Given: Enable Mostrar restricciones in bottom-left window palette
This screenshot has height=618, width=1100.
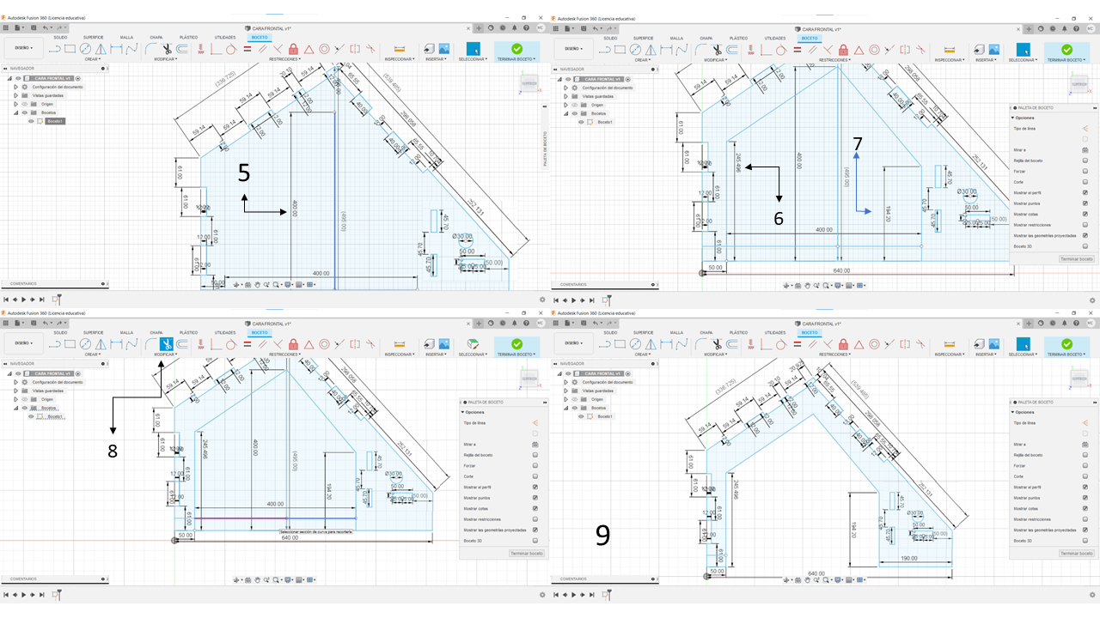Looking at the screenshot, I should click(x=535, y=519).
